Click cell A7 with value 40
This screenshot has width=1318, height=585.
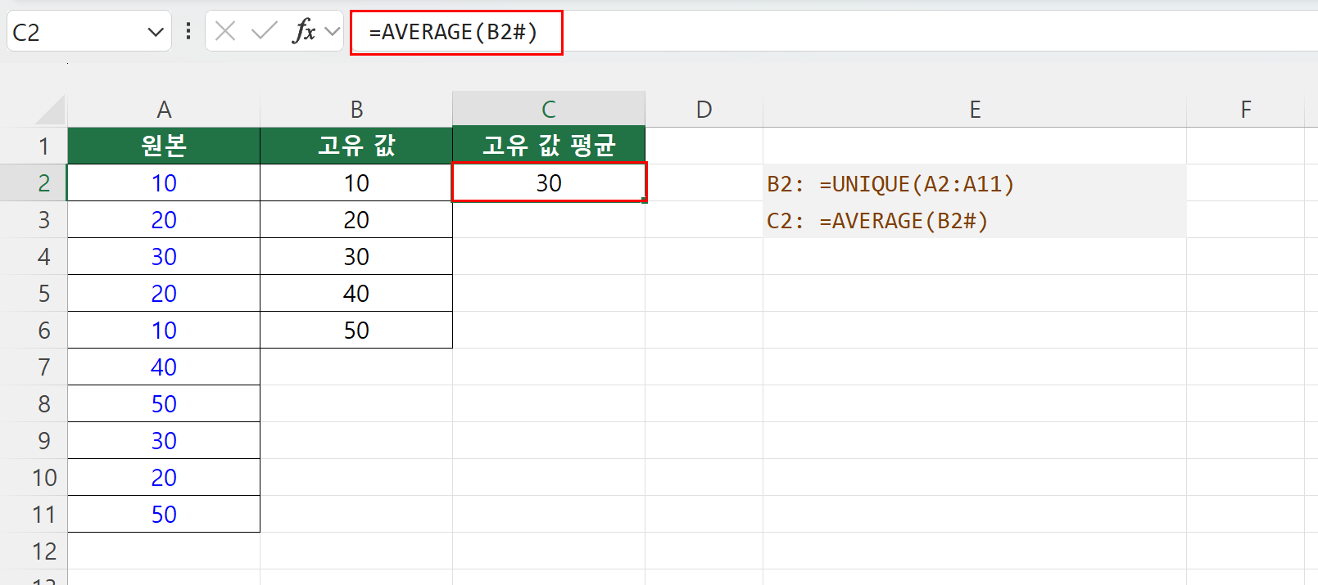coord(164,367)
